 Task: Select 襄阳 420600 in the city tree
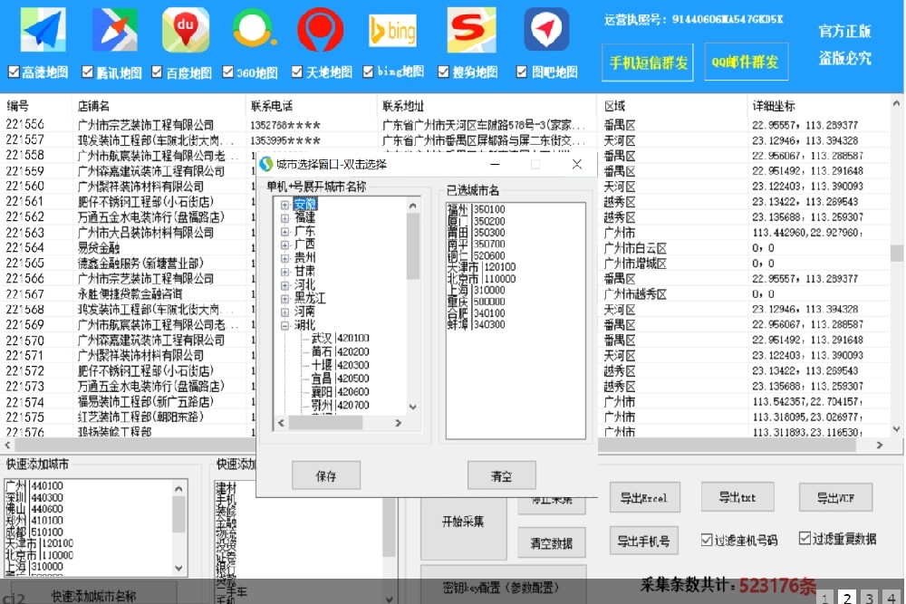(340, 392)
